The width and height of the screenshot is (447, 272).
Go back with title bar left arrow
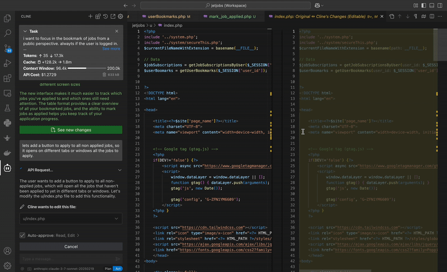coord(126,6)
